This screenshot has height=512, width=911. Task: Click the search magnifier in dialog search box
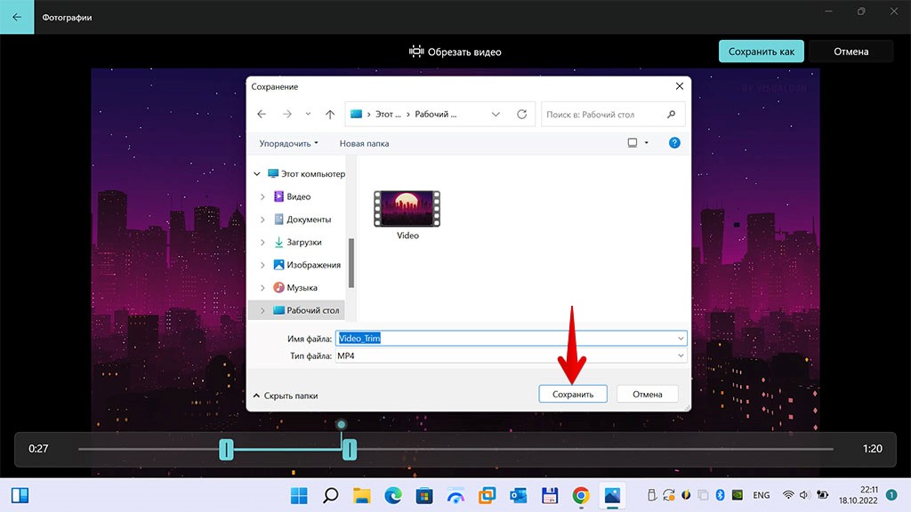tap(672, 115)
